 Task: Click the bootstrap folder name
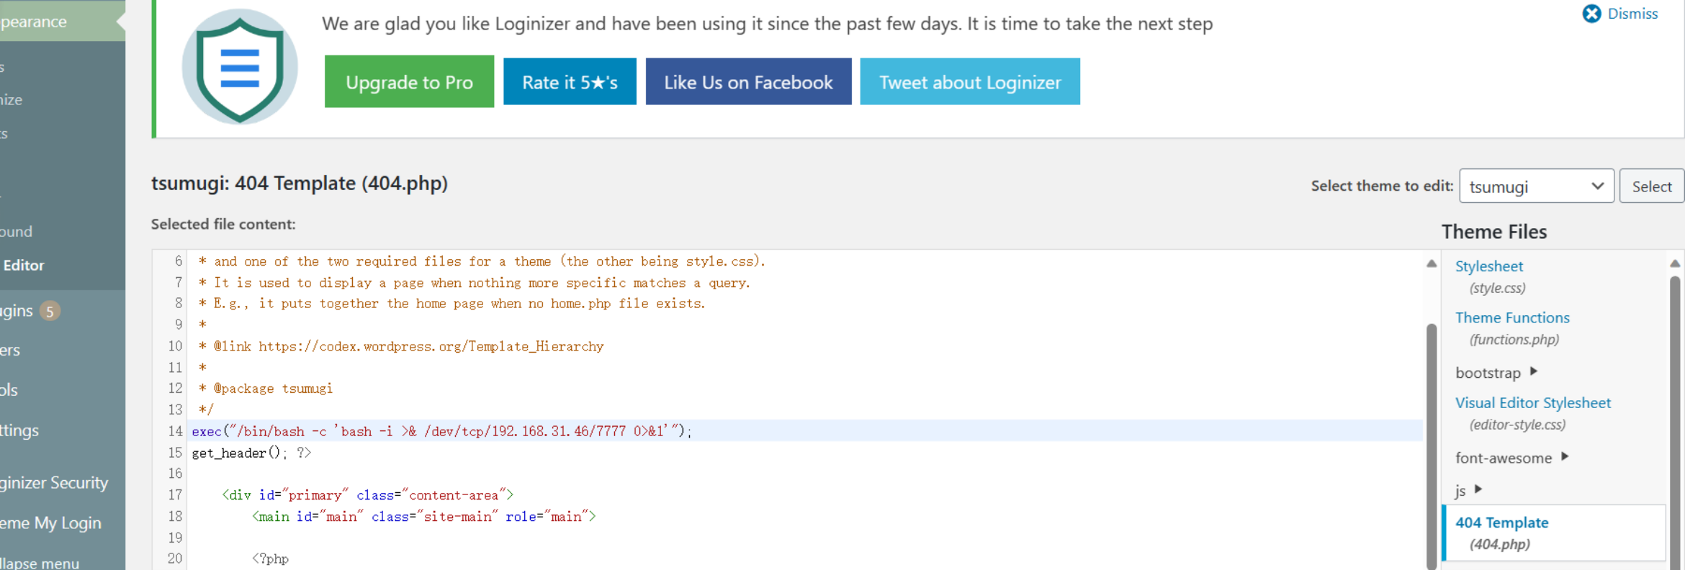1488,373
